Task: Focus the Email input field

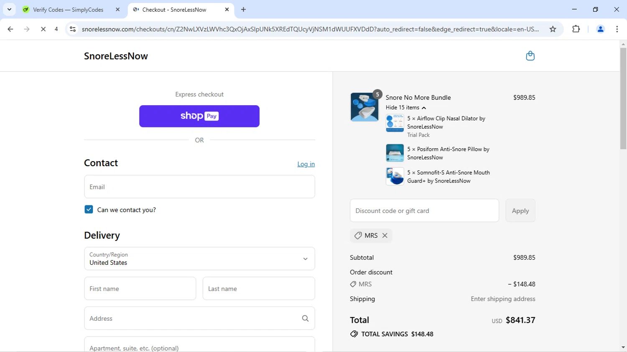Action: click(x=199, y=187)
